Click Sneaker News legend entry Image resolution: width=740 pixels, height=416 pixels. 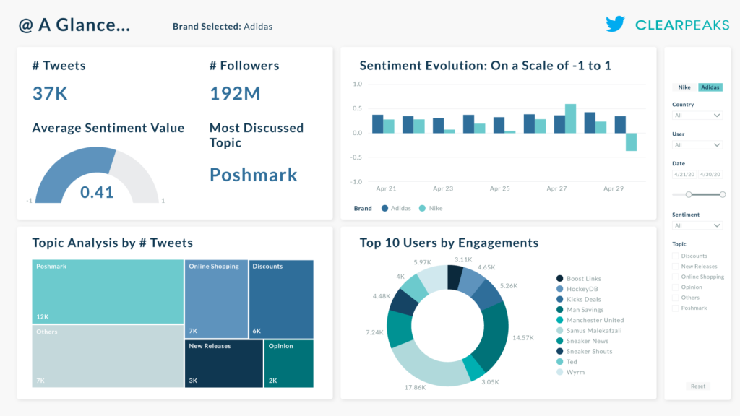coord(582,341)
